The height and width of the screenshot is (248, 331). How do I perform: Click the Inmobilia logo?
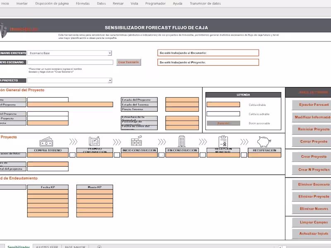click(19, 29)
